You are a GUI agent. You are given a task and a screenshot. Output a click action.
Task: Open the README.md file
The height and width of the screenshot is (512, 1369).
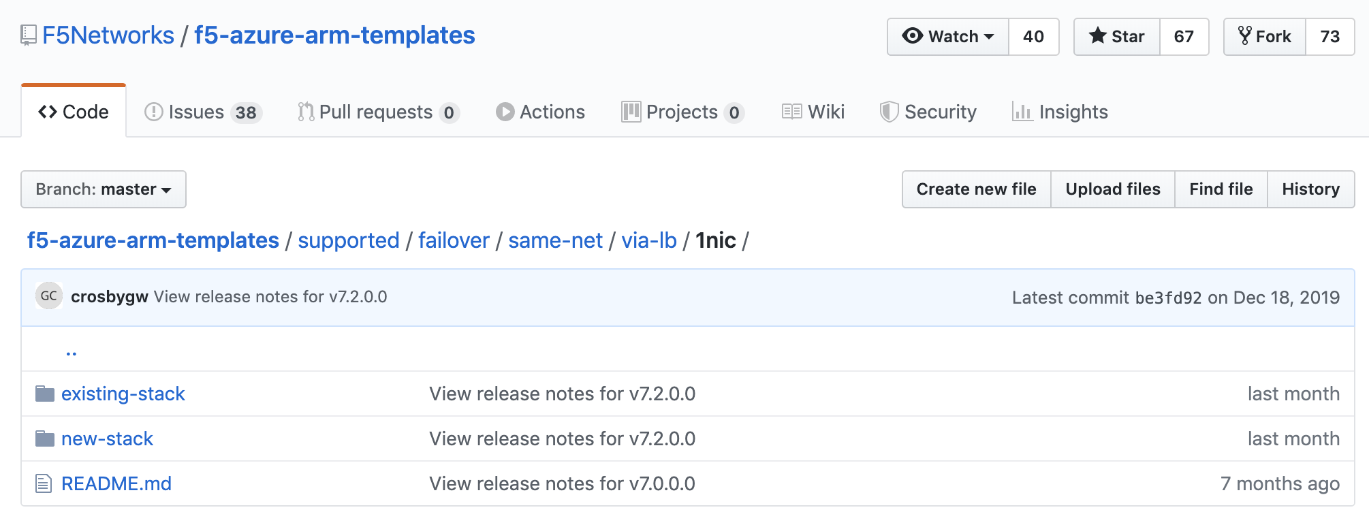(116, 483)
